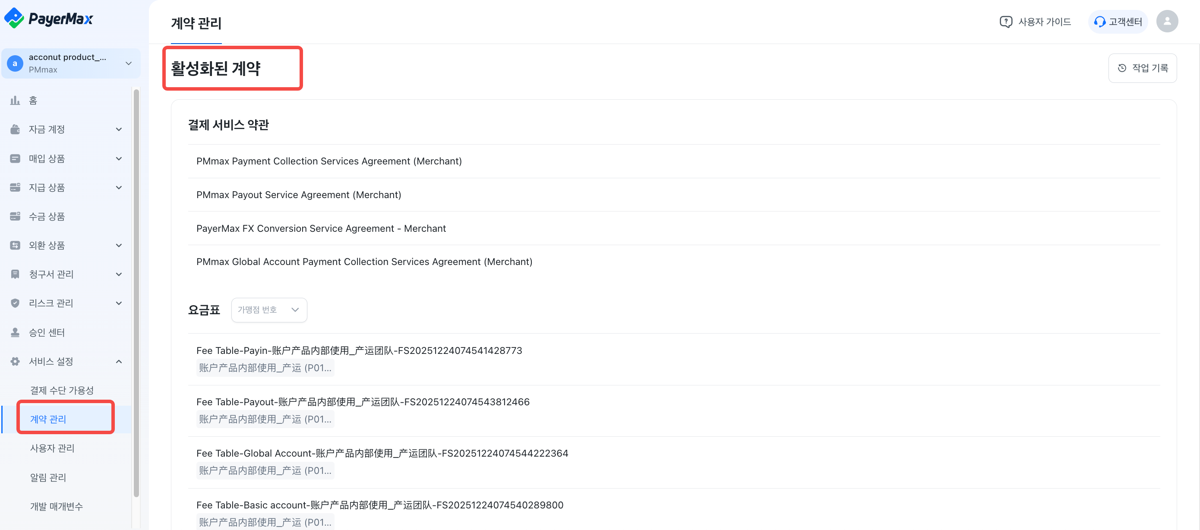Collapse the 서비스 설정 menu
1200x530 pixels.
point(119,361)
